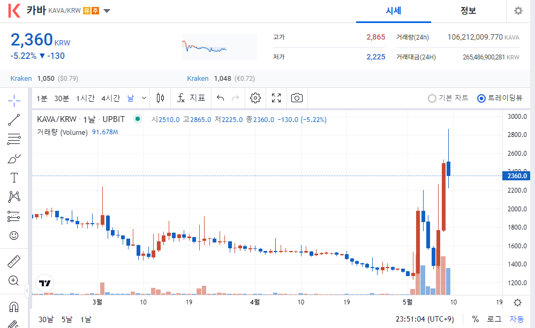Open the pattern drawing tool
Viewport: 535px width, 328px height.
(14, 197)
